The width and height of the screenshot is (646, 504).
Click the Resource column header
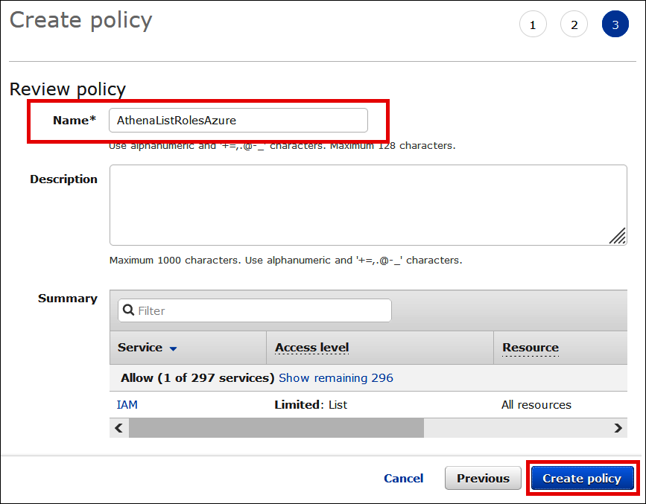(x=530, y=348)
